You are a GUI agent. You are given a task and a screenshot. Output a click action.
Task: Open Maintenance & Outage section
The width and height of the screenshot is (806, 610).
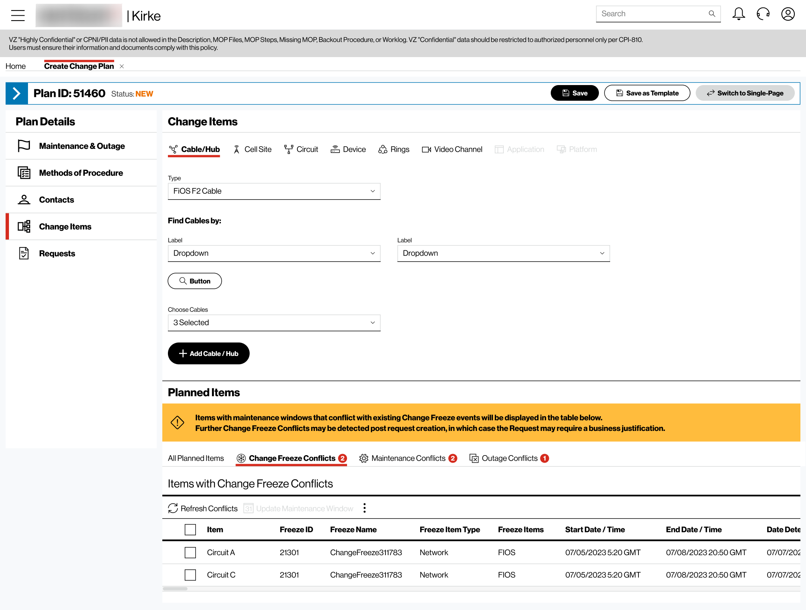pyautogui.click(x=81, y=146)
